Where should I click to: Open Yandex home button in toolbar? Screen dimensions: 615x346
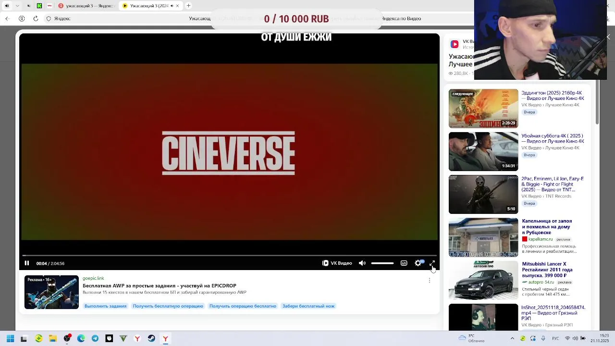point(22,19)
